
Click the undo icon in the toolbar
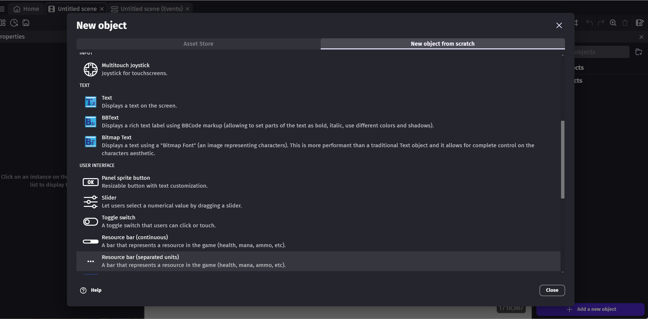coord(589,23)
